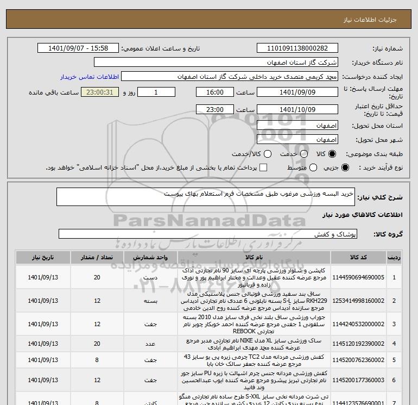Screen dimensions: 418x405
Task: Click the row 4 NIKE sports bag description
Action: click(254, 344)
